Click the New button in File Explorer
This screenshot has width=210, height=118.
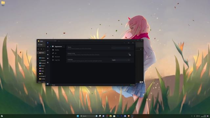(41, 45)
